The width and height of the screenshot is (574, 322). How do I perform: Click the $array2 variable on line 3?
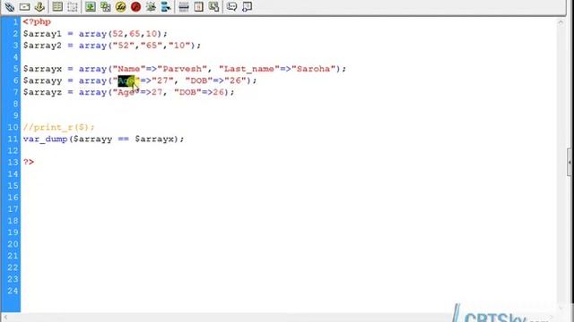pos(42,46)
